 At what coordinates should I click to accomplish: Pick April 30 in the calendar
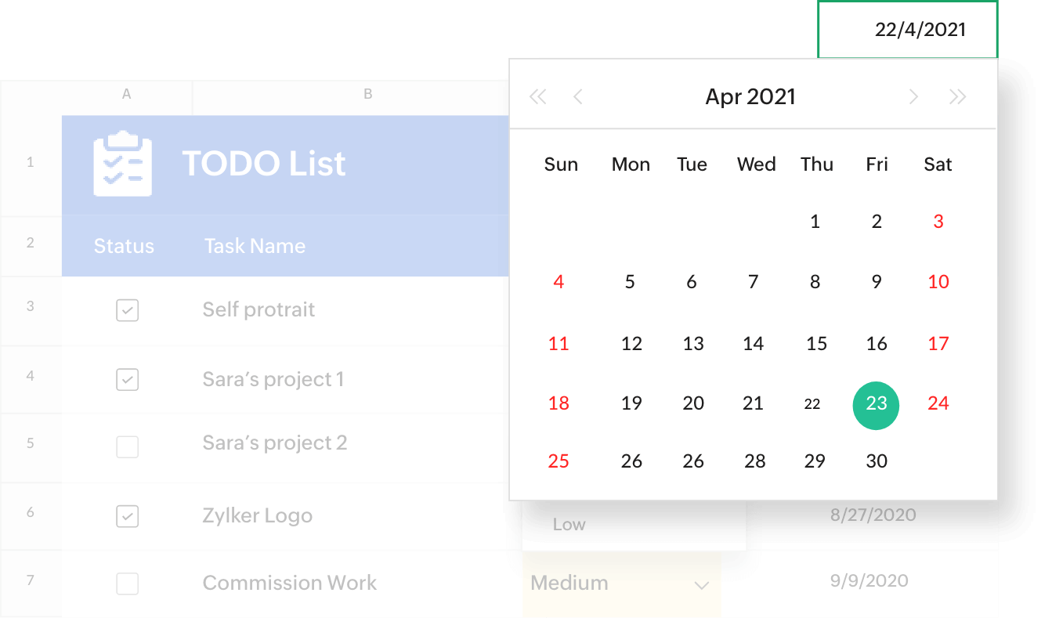point(877,461)
